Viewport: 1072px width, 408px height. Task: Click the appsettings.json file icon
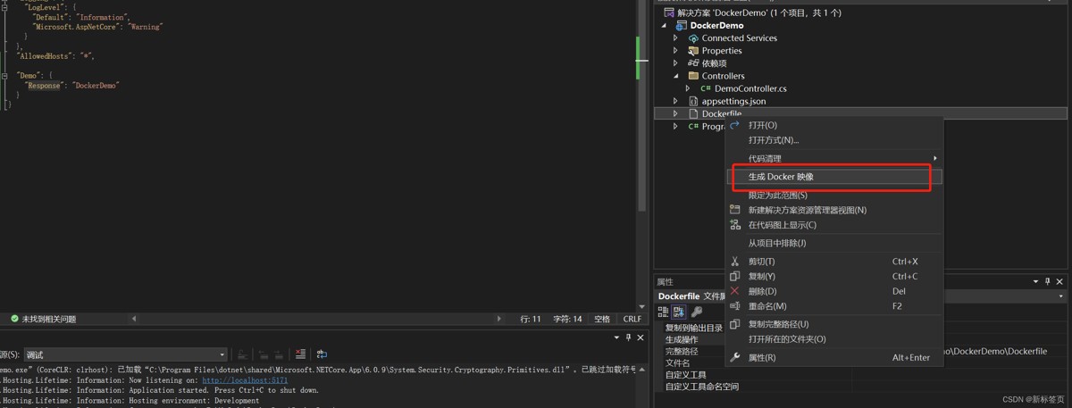pyautogui.click(x=693, y=101)
